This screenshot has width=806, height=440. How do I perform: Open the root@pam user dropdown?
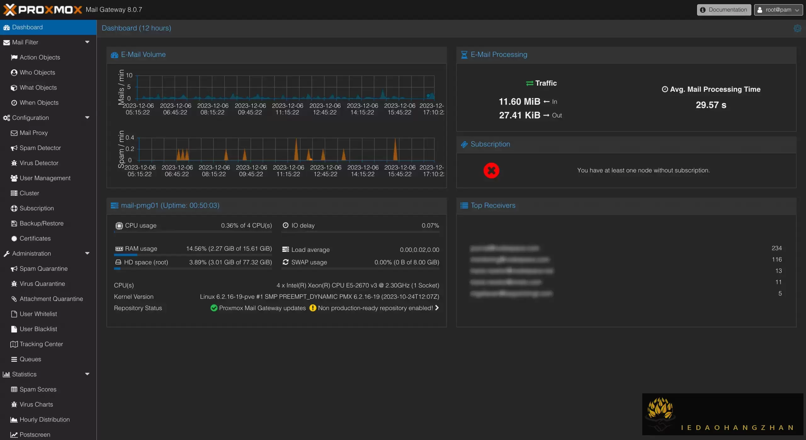[x=778, y=10]
